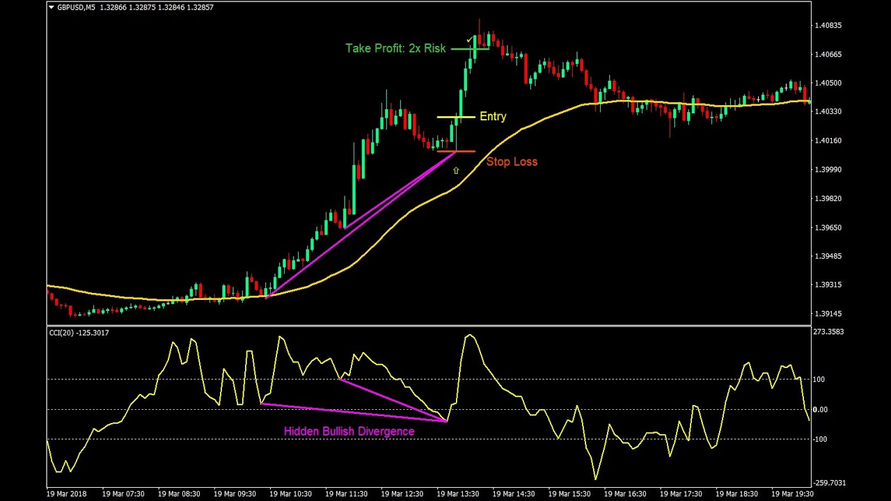
Task: Click the '19 Mar 12:30' time label
Action: pos(402,494)
